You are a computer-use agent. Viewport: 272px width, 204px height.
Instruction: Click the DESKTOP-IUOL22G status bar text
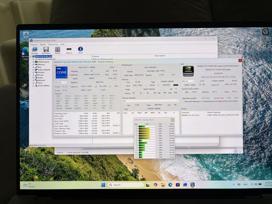(x=38, y=145)
